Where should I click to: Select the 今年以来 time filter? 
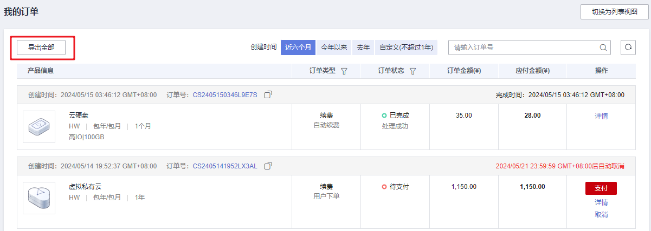point(334,47)
